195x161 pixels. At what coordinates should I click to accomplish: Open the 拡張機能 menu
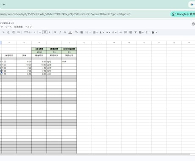[18, 27]
